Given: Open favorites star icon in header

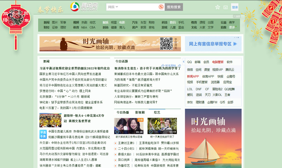Looking at the screenshot, I should coord(217,7).
